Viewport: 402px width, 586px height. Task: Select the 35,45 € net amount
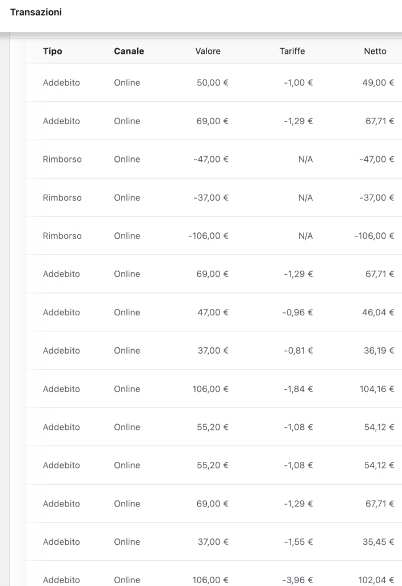pos(378,542)
